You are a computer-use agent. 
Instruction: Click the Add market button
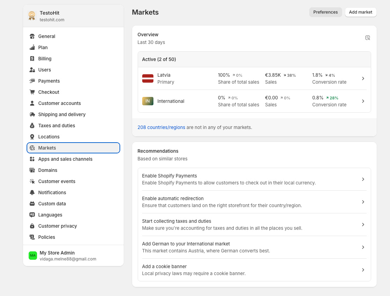[361, 12]
